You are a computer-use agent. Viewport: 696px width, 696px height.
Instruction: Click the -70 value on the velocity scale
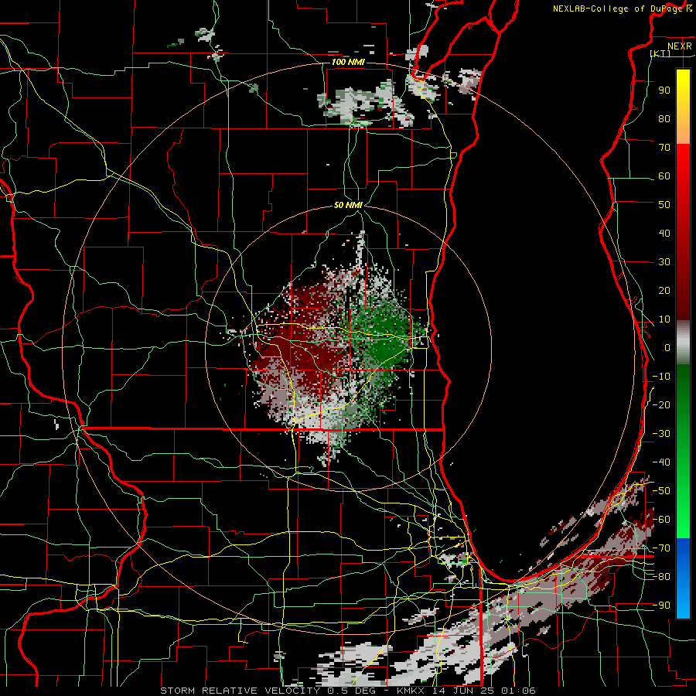coord(661,548)
